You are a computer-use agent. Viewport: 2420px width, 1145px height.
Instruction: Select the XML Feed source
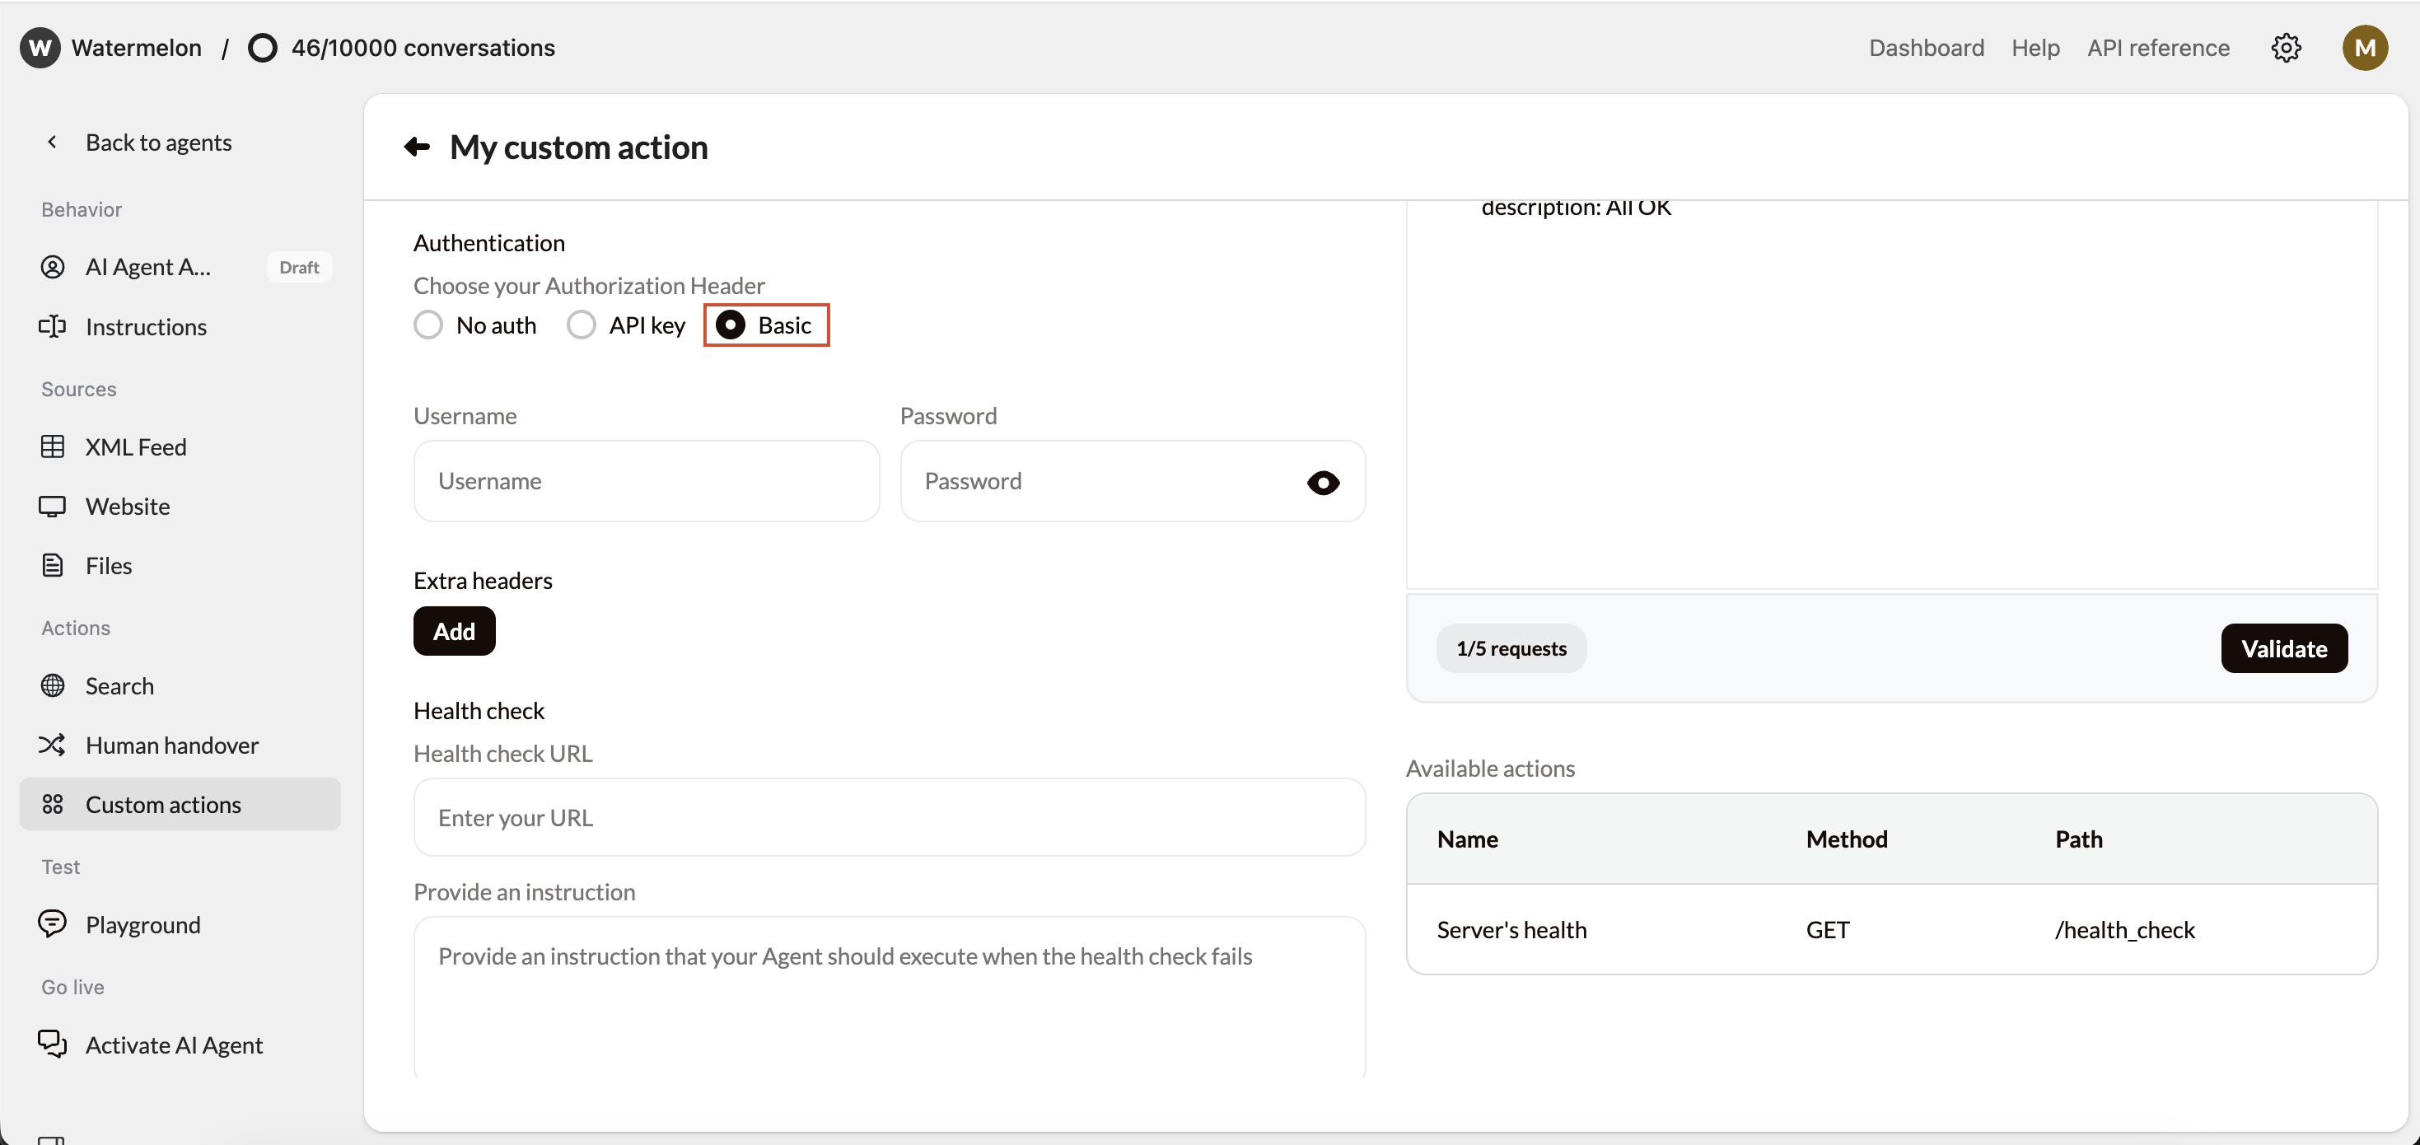(135, 447)
